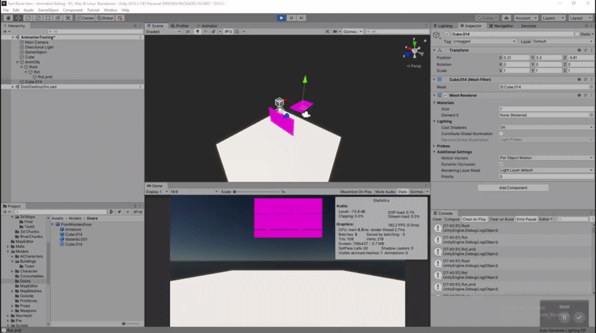Open Mesh Renderer presets icon
Viewport: 596px width, 333px height.
[x=585, y=95]
